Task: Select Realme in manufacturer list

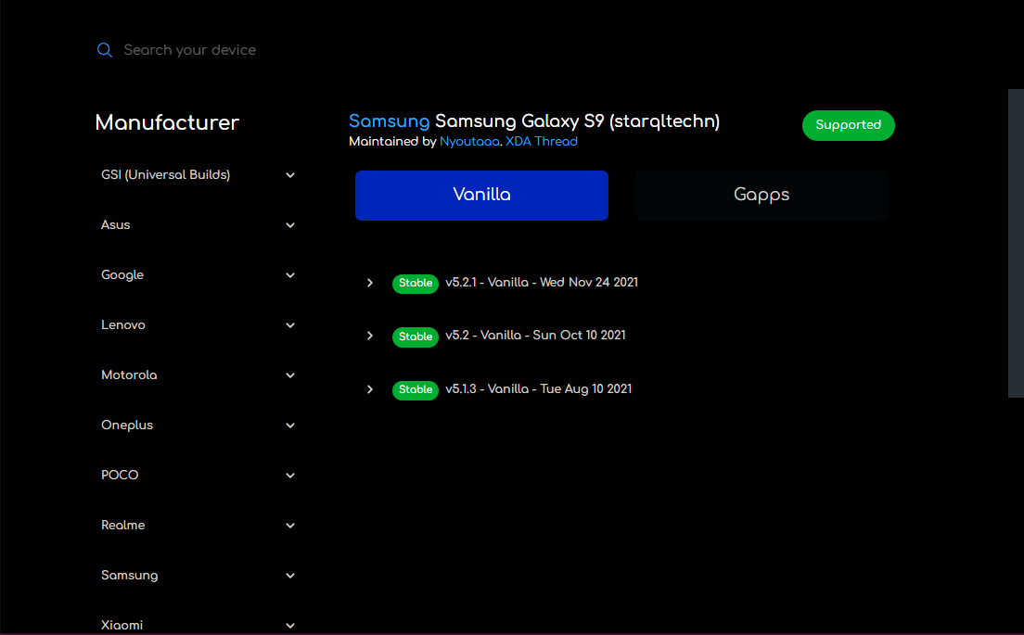Action: (122, 525)
